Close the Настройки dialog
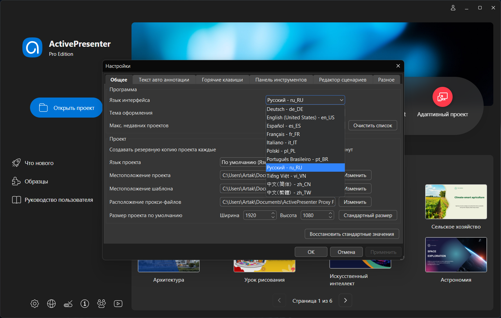This screenshot has width=501, height=318. click(398, 66)
